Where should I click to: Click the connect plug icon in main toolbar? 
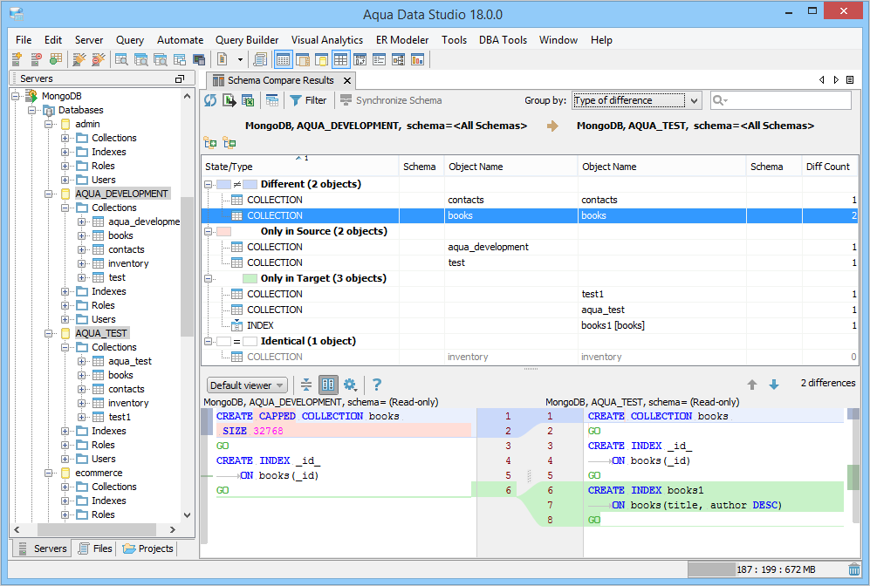[x=79, y=59]
